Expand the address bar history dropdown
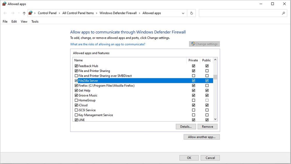This screenshot has height=164, width=291. click(183, 13)
